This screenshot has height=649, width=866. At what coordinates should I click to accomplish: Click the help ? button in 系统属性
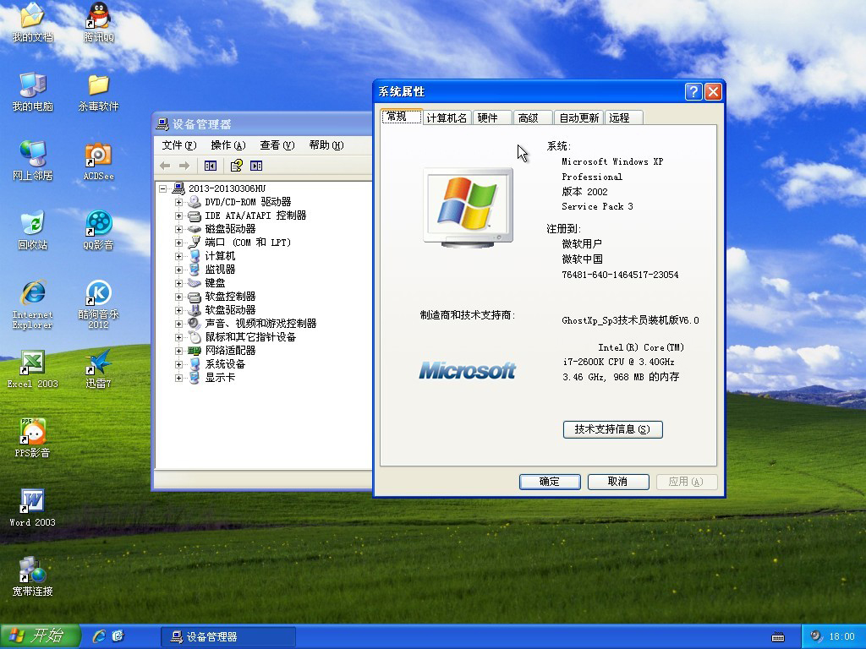click(x=693, y=91)
